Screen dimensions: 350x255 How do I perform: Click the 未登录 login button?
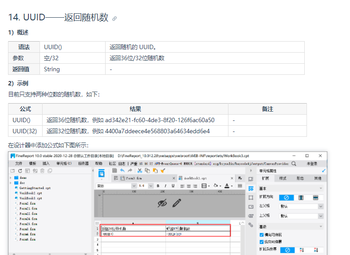[x=312, y=164]
